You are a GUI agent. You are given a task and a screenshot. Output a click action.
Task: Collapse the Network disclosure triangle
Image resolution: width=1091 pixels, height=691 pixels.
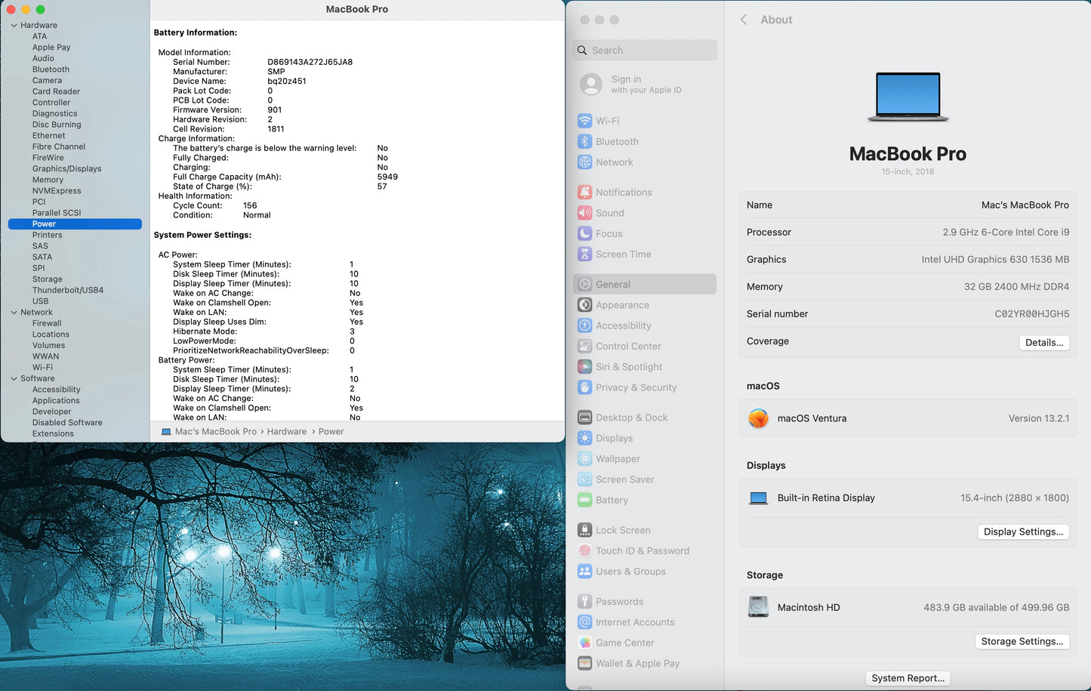coord(14,313)
